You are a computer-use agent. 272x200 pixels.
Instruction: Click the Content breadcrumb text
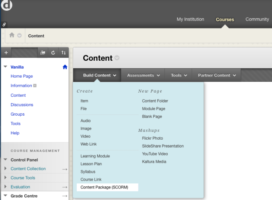[36, 36]
